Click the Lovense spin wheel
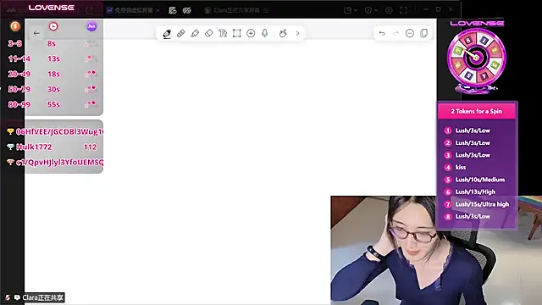542x305 pixels. 476,58
